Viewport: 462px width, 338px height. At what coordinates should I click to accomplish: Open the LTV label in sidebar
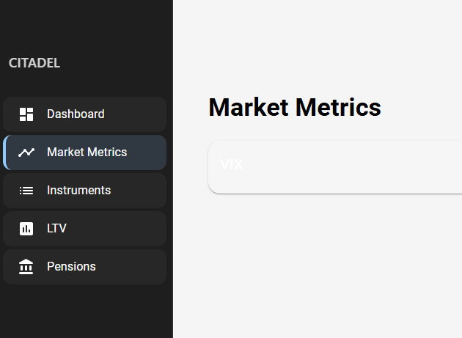56,229
